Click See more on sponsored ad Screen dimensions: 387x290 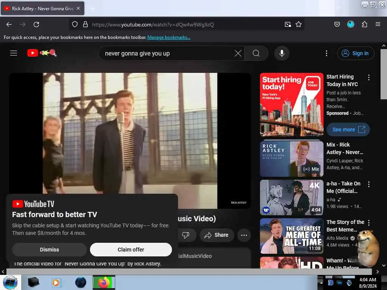[x=348, y=130]
